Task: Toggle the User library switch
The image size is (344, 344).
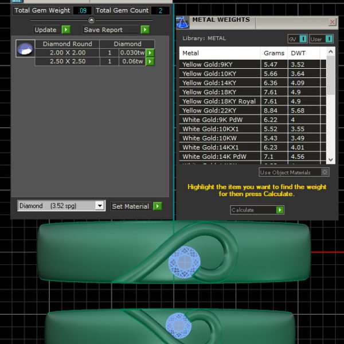Action: point(329,39)
